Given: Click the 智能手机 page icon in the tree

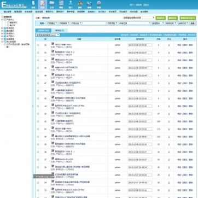Looking at the screenshot, I should point(8,22).
